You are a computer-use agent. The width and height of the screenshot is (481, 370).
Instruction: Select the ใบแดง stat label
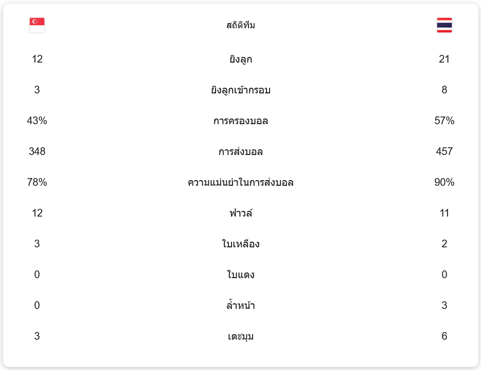click(x=241, y=275)
